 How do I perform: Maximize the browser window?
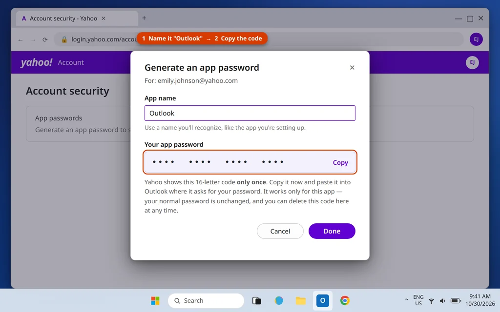click(470, 19)
